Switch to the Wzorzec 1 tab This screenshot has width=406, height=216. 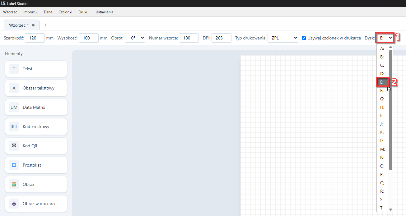21,25
